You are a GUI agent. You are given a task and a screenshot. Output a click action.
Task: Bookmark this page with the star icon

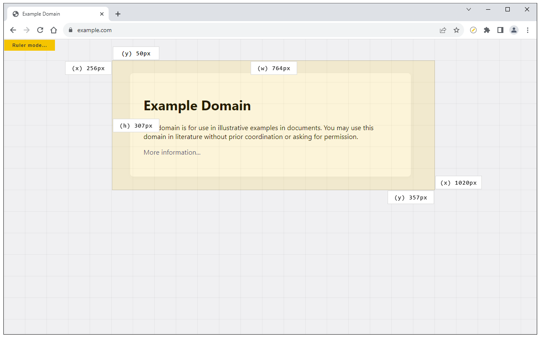[x=456, y=30]
